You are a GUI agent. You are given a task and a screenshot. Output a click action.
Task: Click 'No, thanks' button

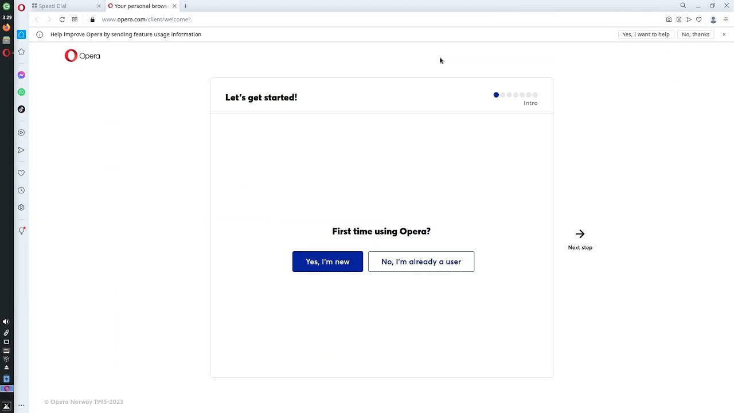point(696,34)
